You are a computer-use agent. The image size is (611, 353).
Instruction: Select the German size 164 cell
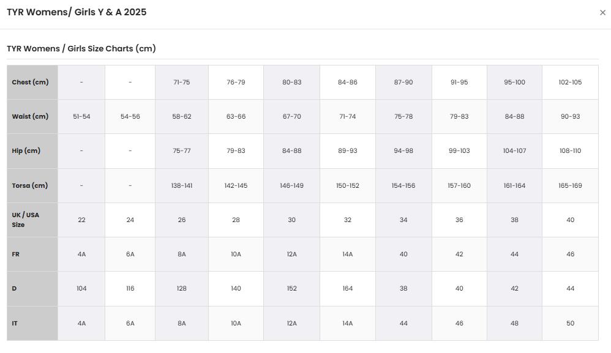(348, 288)
